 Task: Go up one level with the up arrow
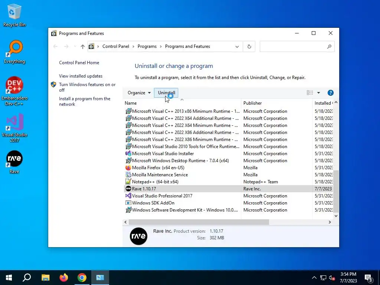point(83,46)
